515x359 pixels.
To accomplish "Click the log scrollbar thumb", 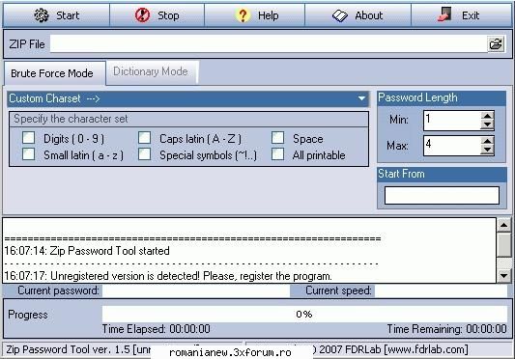I will pos(503,245).
